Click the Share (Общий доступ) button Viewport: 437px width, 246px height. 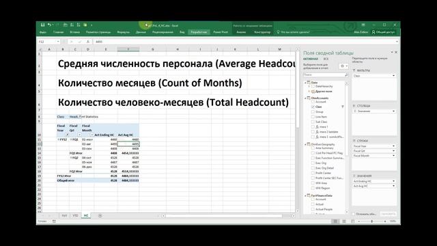[383, 32]
